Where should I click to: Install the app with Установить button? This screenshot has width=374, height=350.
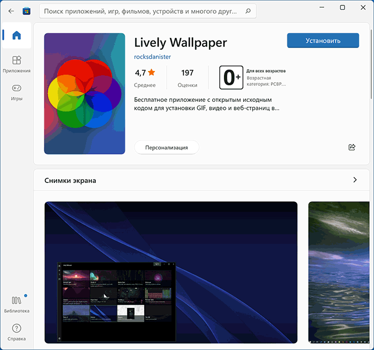coord(323,41)
